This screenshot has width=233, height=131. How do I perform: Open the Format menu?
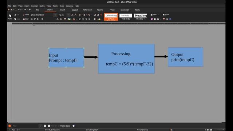tap(34, 6)
